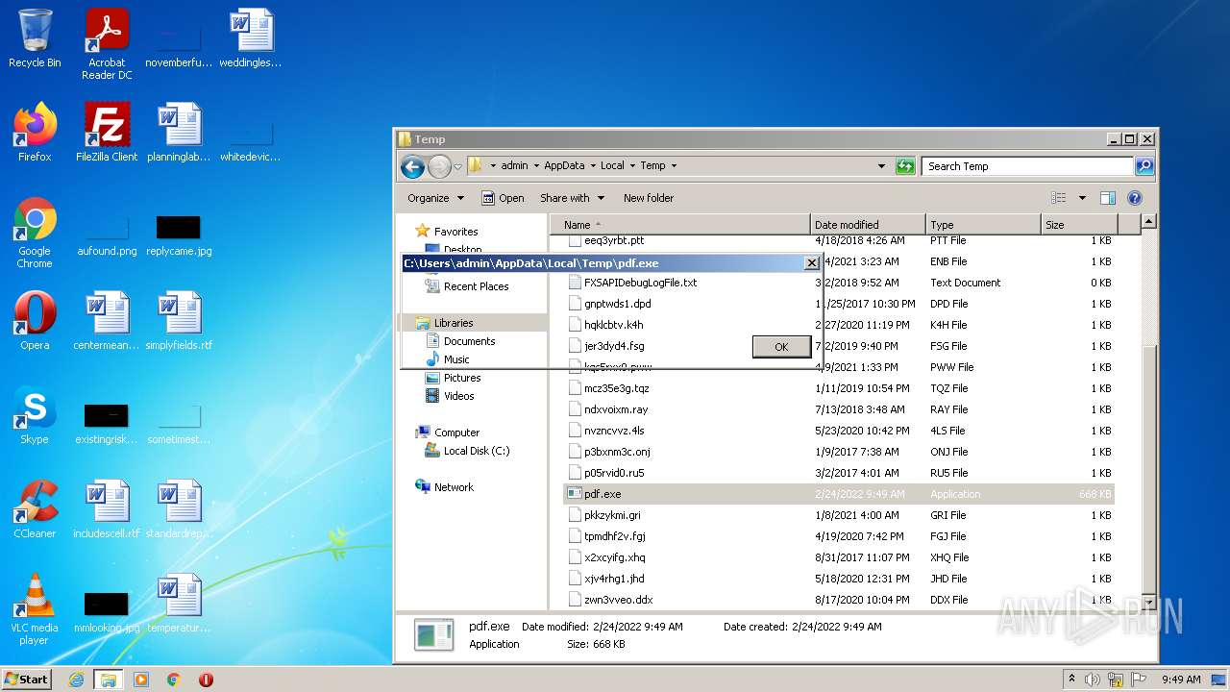Open the Recycle Bin desktop icon
The image size is (1230, 692).
35,38
